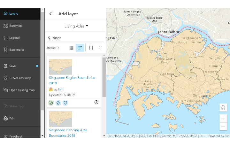Open Singapore Region Boundaries 2018 thumbnail
Image resolution: width=230 pixels, height=147 pixels.
(60, 67)
